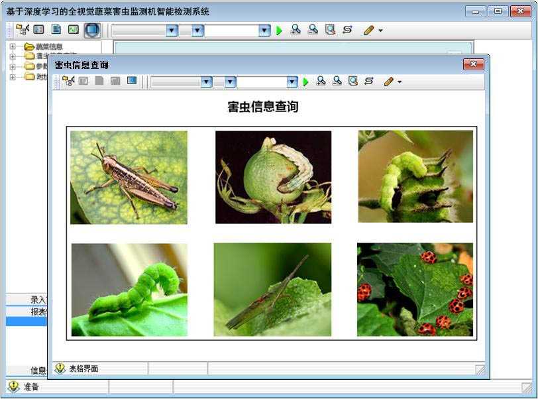Close the 害虫信息查询 dialog window
Screen dimensions: 538x399
(473, 64)
